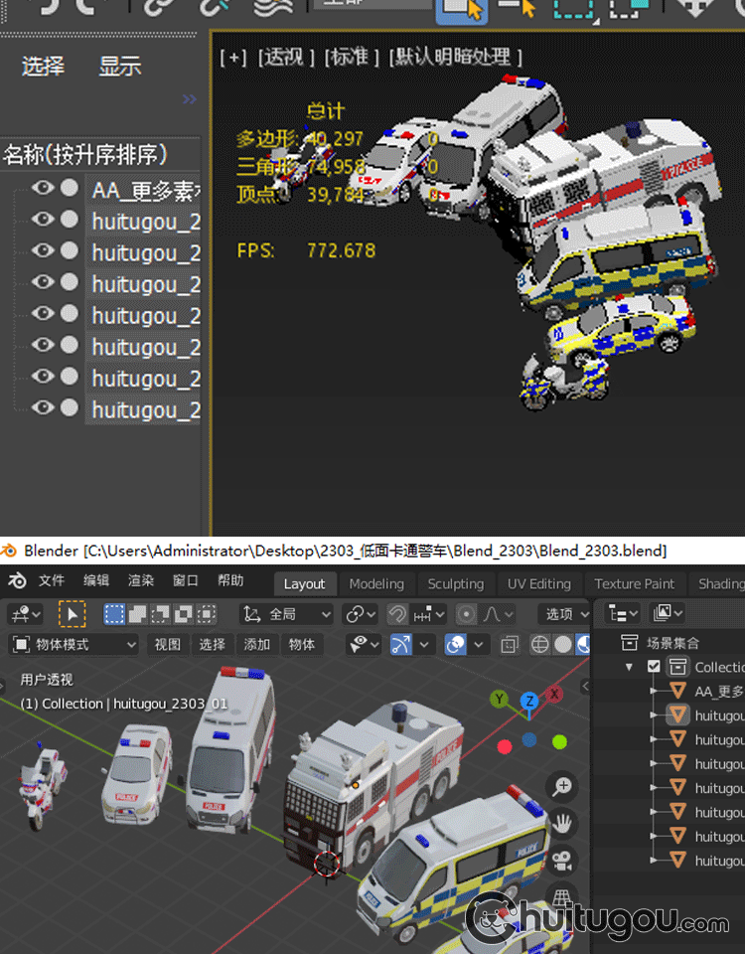
Task: Uncheck the Collection checkbox in outliner
Action: tap(654, 667)
